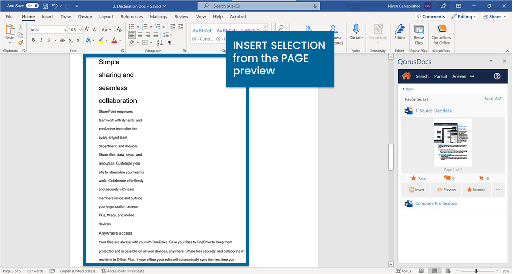Screen dimensions: 514x274
Task: Open QorusDocs for Office from the ribbon
Action: tap(441, 35)
